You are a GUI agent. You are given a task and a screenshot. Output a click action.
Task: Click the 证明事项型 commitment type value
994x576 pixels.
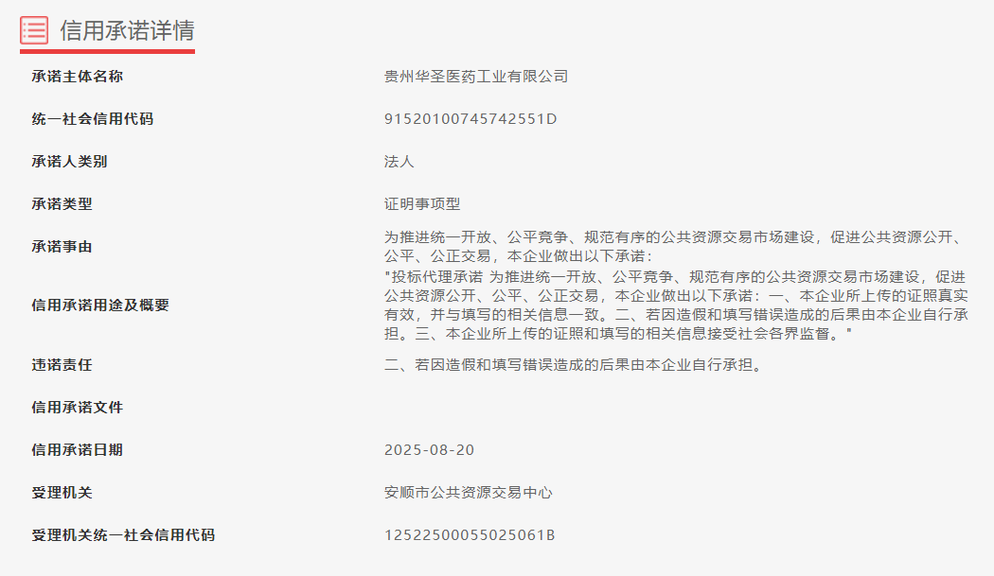[x=422, y=204]
